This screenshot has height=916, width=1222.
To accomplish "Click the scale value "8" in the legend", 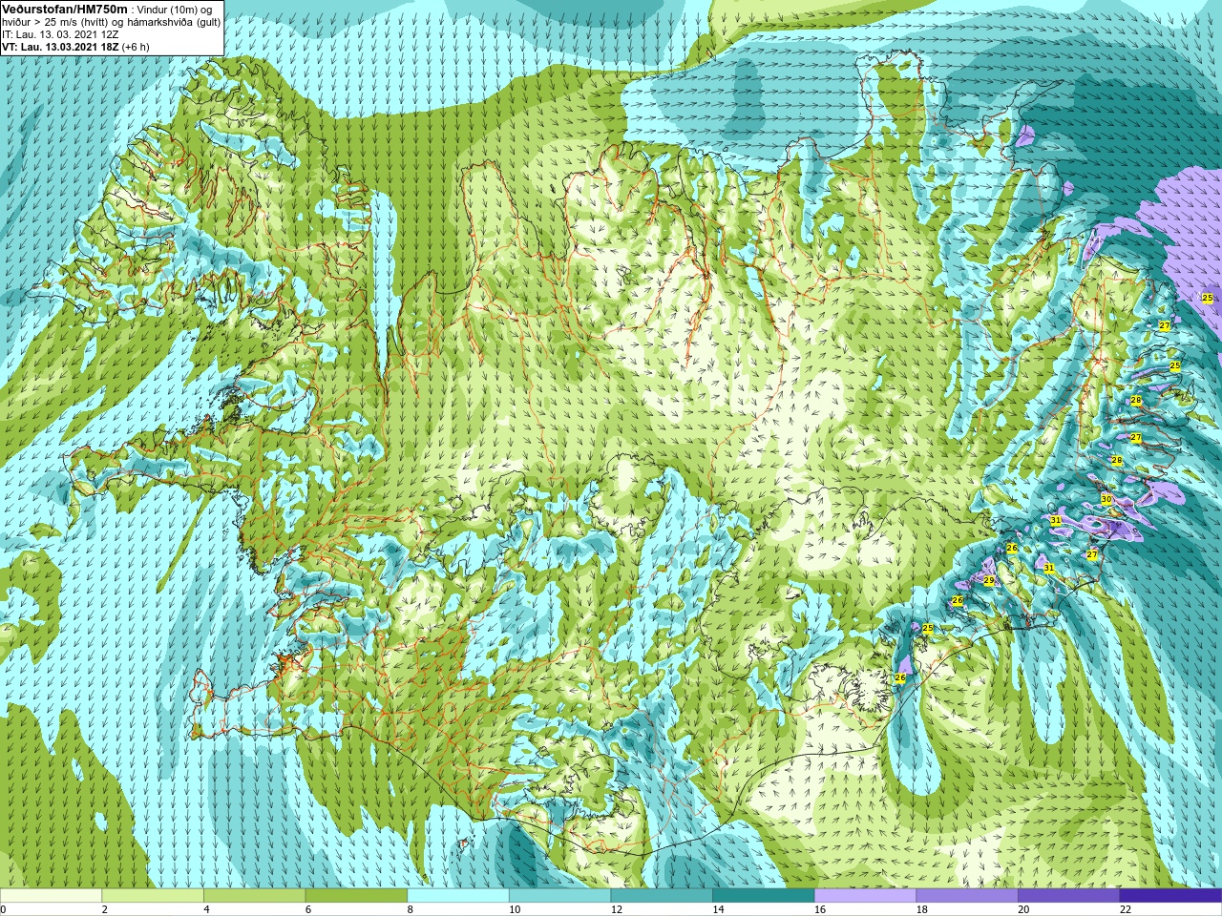I will click(411, 909).
